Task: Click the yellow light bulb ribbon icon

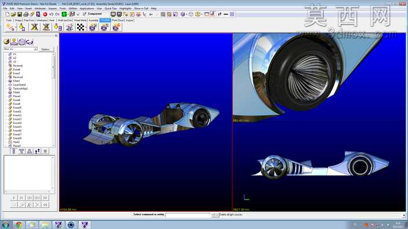Action: [x=22, y=27]
